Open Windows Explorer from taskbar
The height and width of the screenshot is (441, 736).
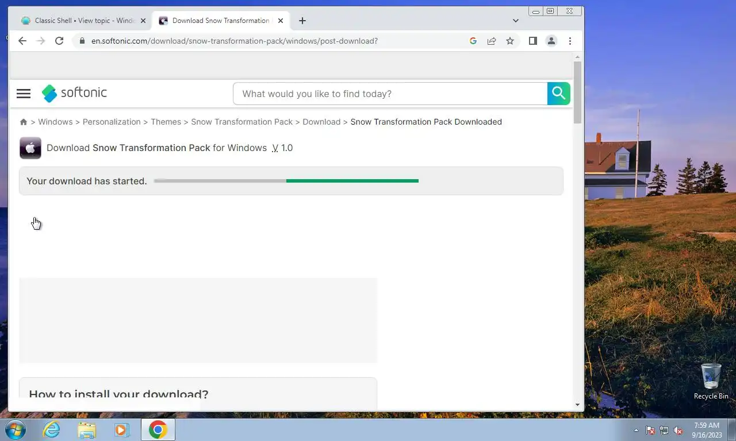pos(87,430)
